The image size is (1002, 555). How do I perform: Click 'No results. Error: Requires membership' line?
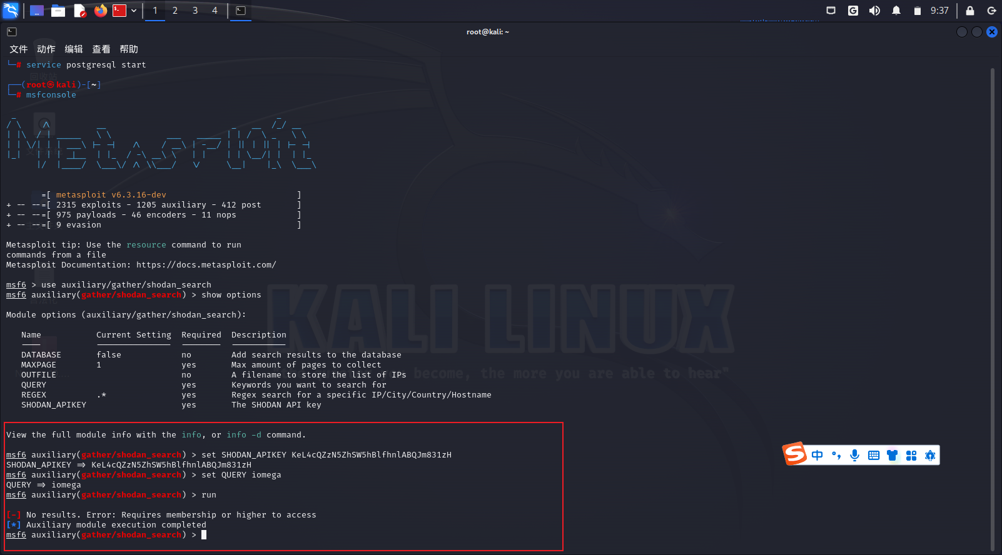point(161,515)
